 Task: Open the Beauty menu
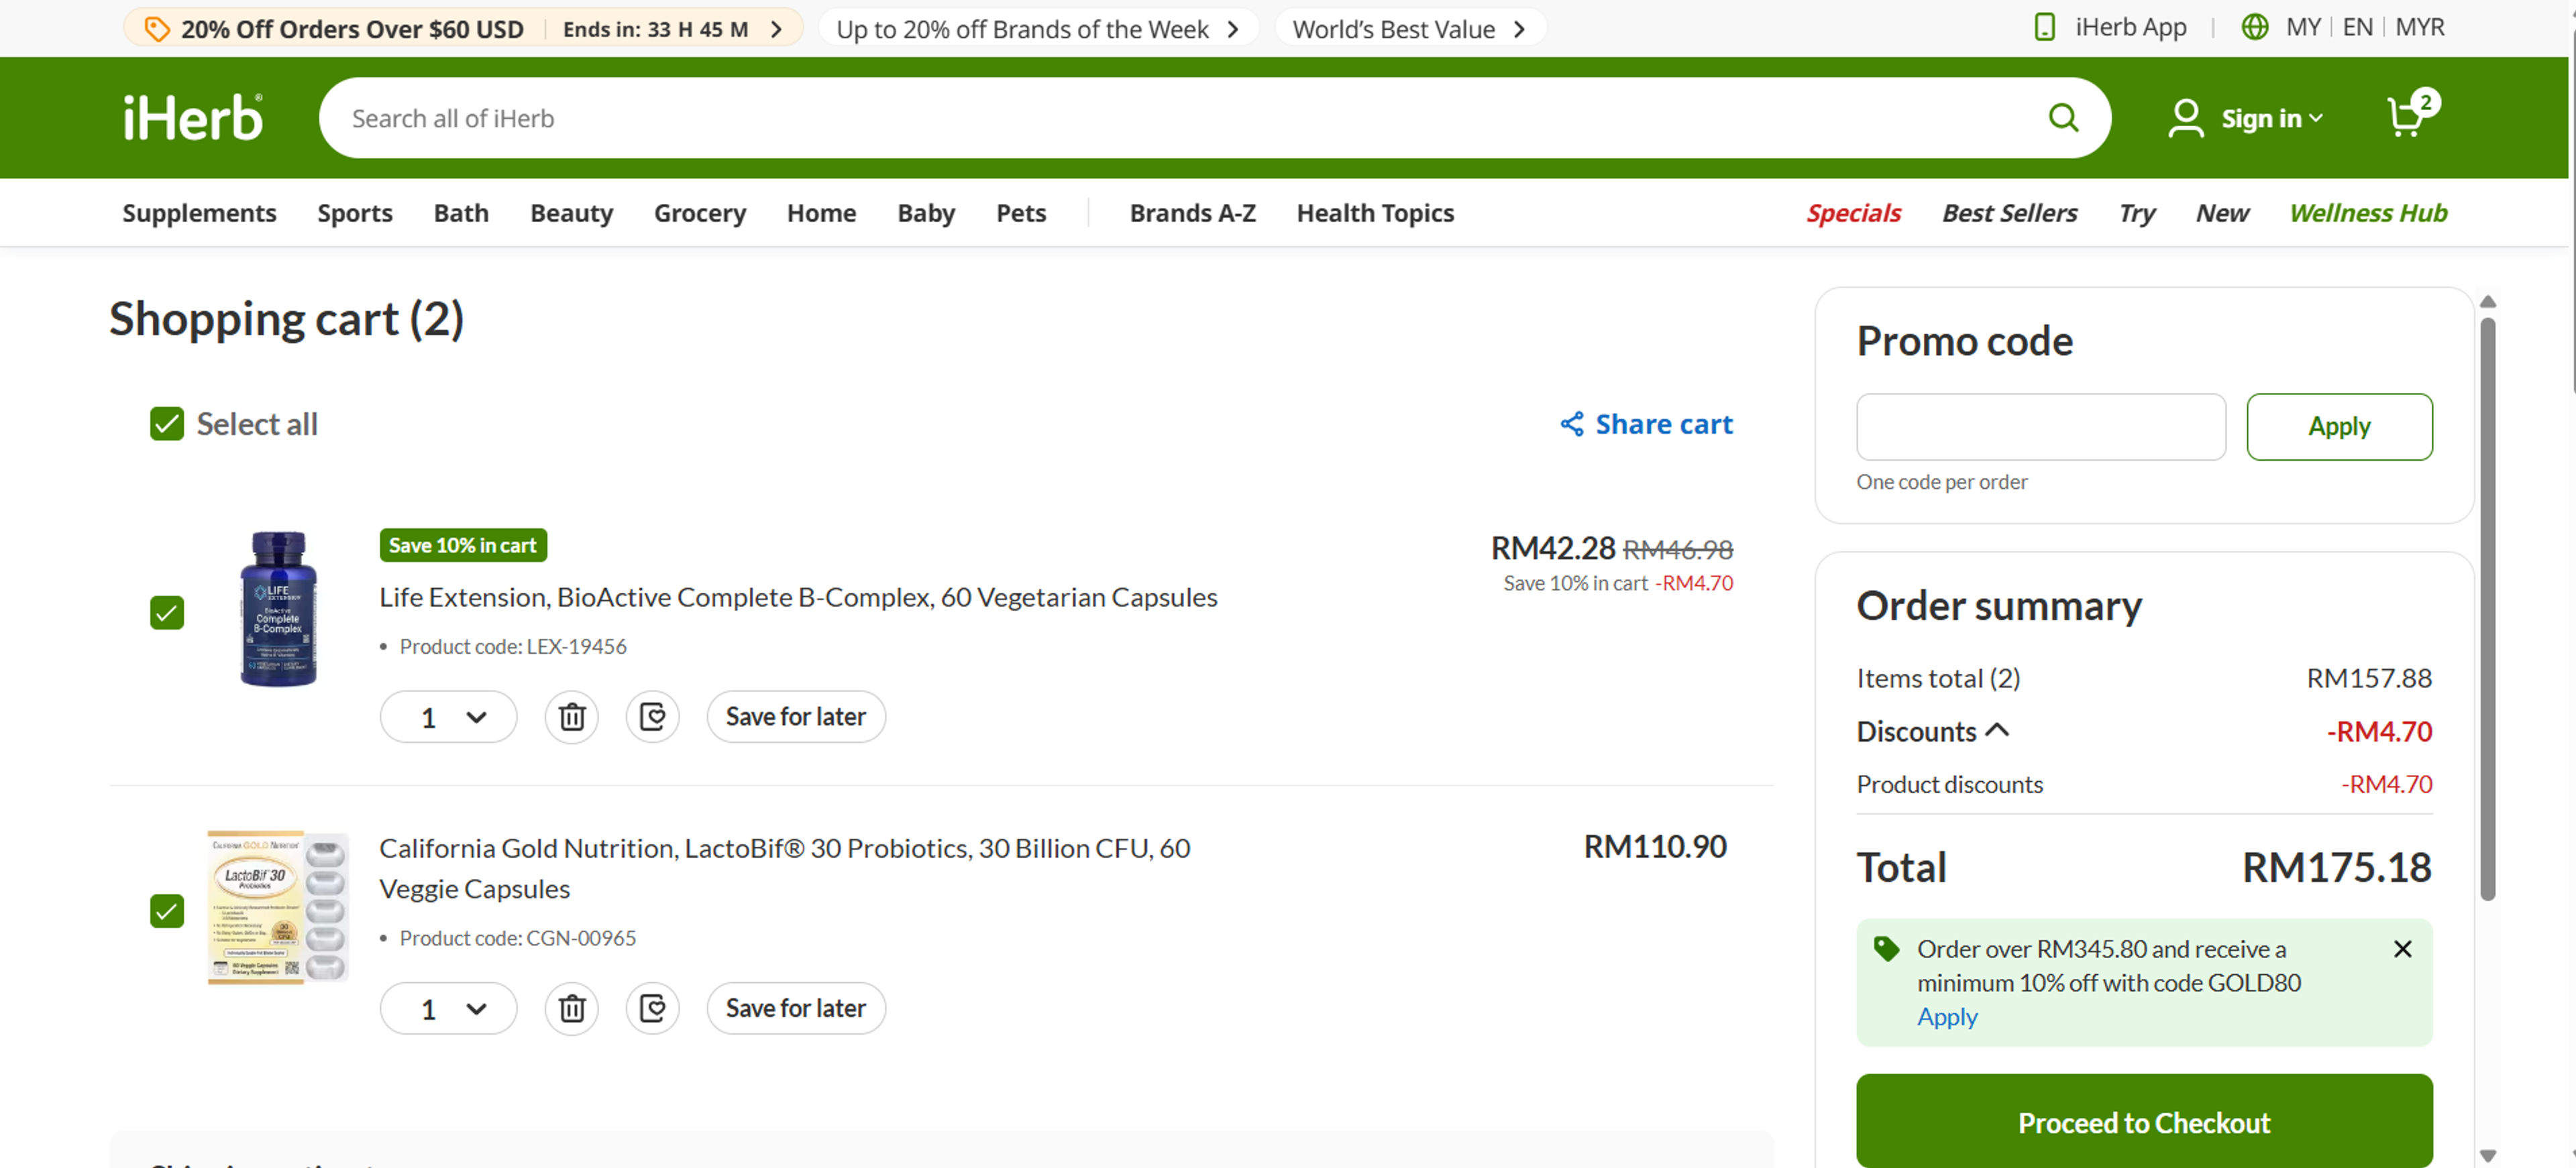click(571, 213)
